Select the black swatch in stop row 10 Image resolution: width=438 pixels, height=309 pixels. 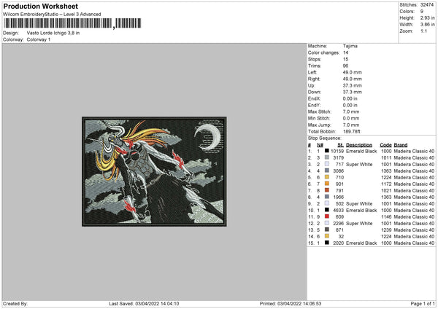[327, 210]
